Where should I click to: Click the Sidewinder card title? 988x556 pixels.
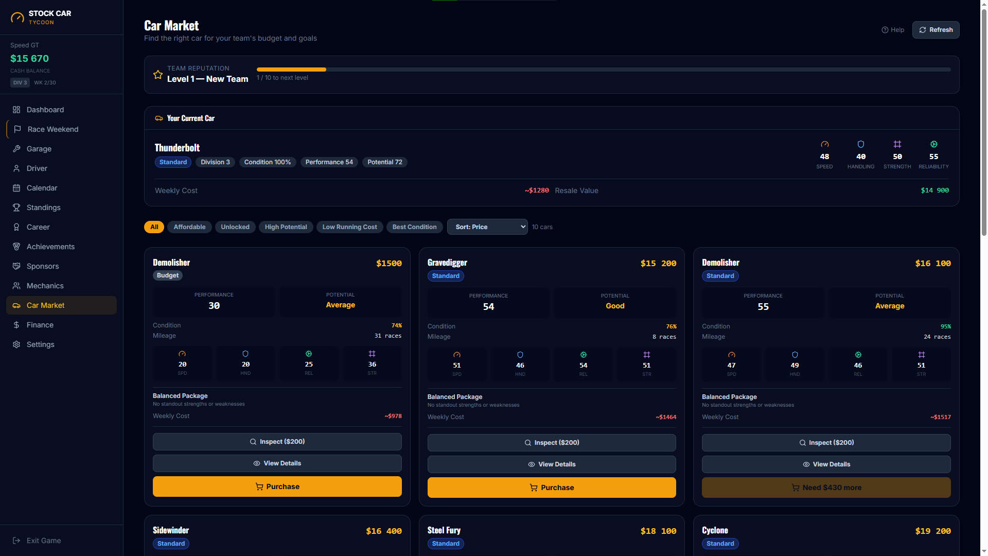[x=171, y=530]
